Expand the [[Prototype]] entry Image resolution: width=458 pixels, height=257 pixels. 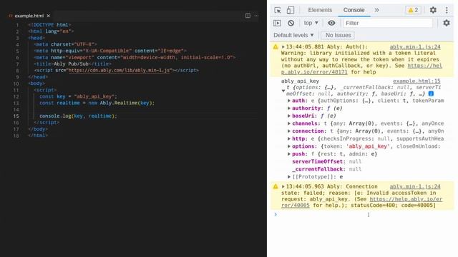pyautogui.click(x=289, y=176)
